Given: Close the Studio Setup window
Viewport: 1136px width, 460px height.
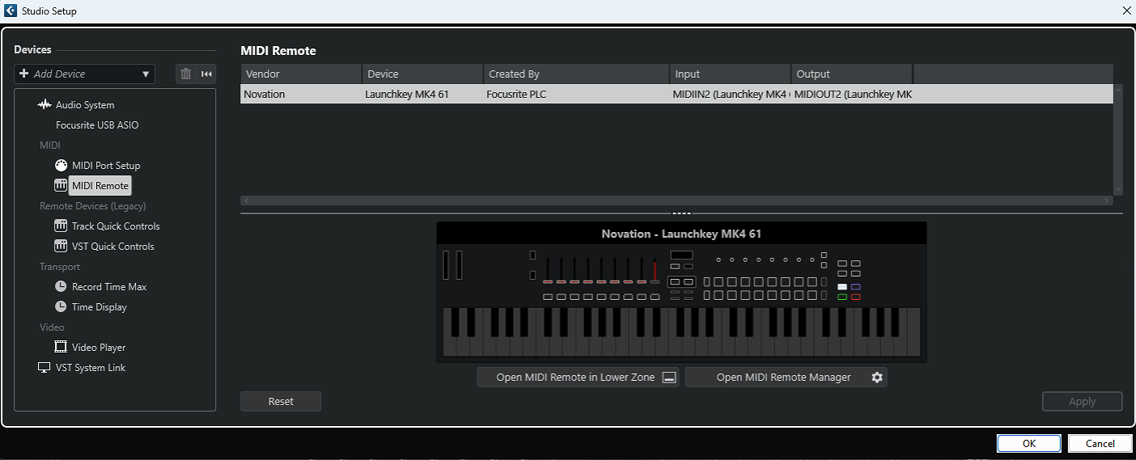Looking at the screenshot, I should click(x=1126, y=11).
